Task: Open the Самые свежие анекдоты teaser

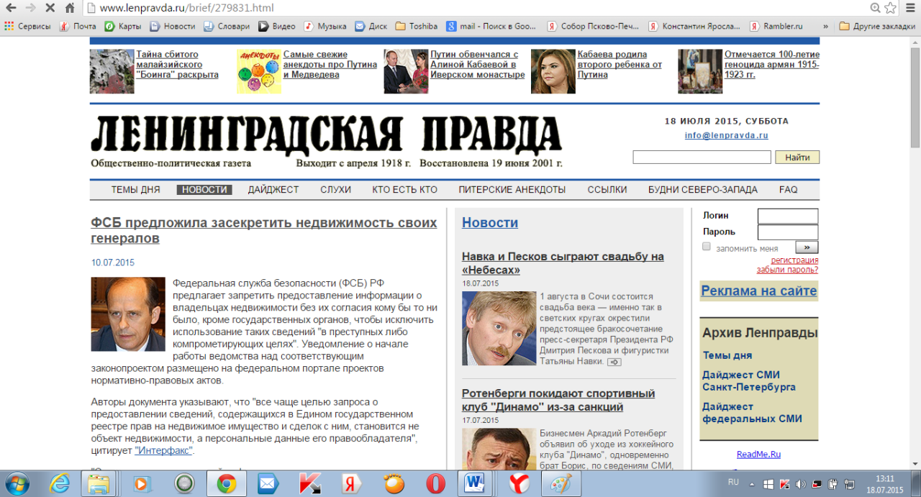Action: tap(330, 64)
